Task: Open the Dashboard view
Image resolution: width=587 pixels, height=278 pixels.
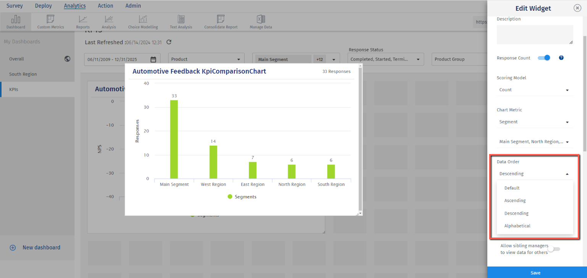Action: click(x=15, y=22)
